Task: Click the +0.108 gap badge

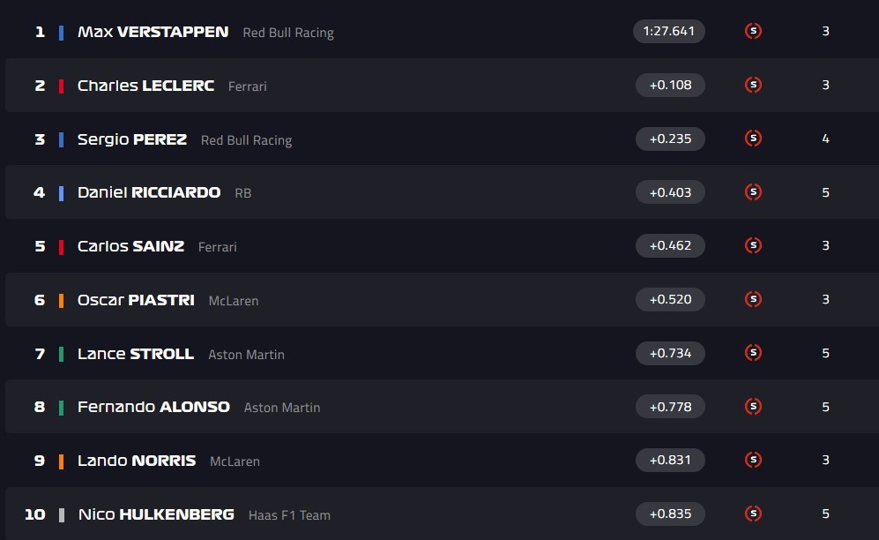Action: point(670,85)
